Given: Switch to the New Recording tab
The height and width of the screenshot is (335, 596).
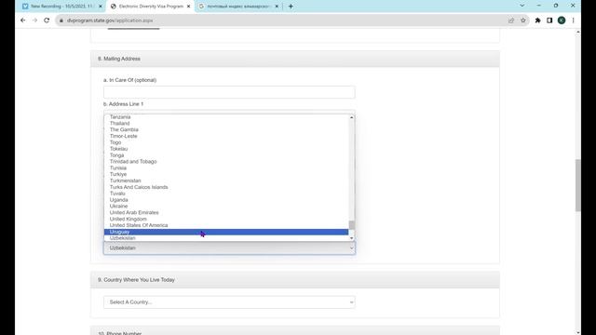Looking at the screenshot, I should coord(62,7).
